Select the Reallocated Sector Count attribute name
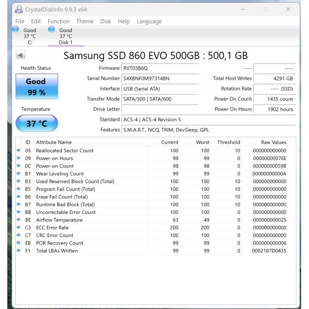 [x=65, y=151]
